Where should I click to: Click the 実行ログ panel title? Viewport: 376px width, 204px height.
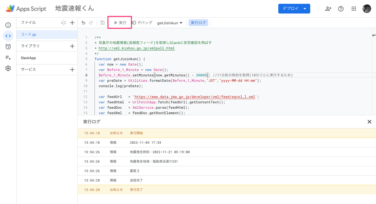click(92, 122)
